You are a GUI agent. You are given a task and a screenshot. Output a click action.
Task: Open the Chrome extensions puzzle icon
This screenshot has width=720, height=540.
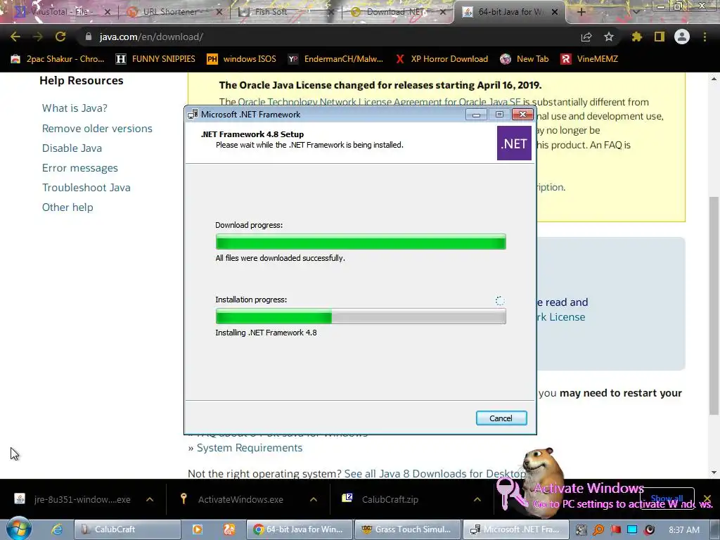[637, 37]
